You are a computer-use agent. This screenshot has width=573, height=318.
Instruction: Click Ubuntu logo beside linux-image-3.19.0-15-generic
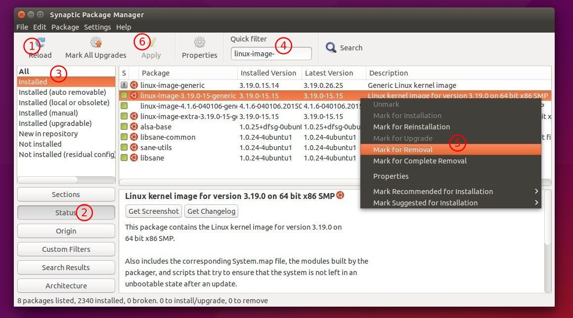click(x=134, y=96)
